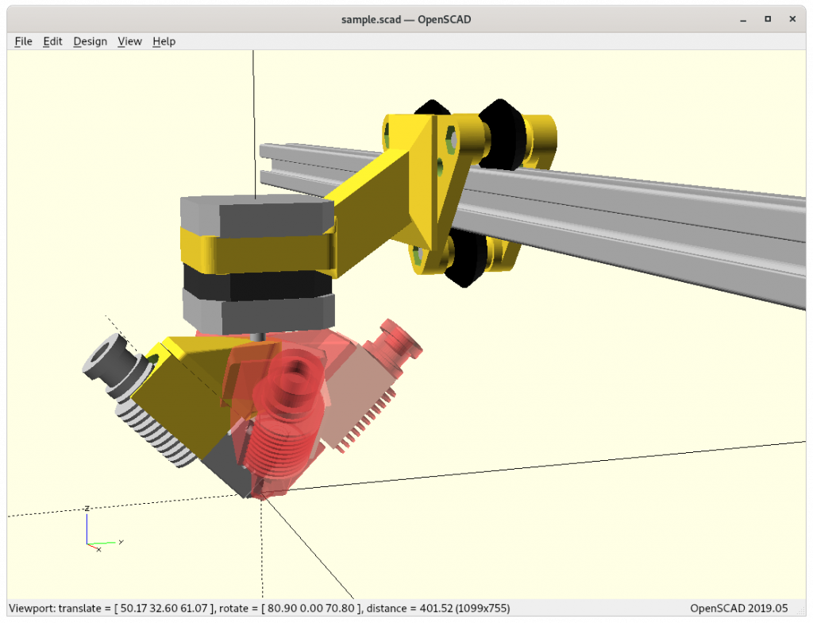
Task: Close the OpenSCAD window
Action: click(x=792, y=19)
